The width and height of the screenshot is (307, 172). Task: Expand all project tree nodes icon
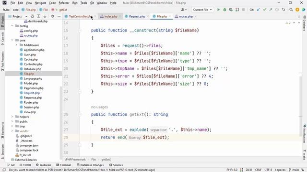38,16
